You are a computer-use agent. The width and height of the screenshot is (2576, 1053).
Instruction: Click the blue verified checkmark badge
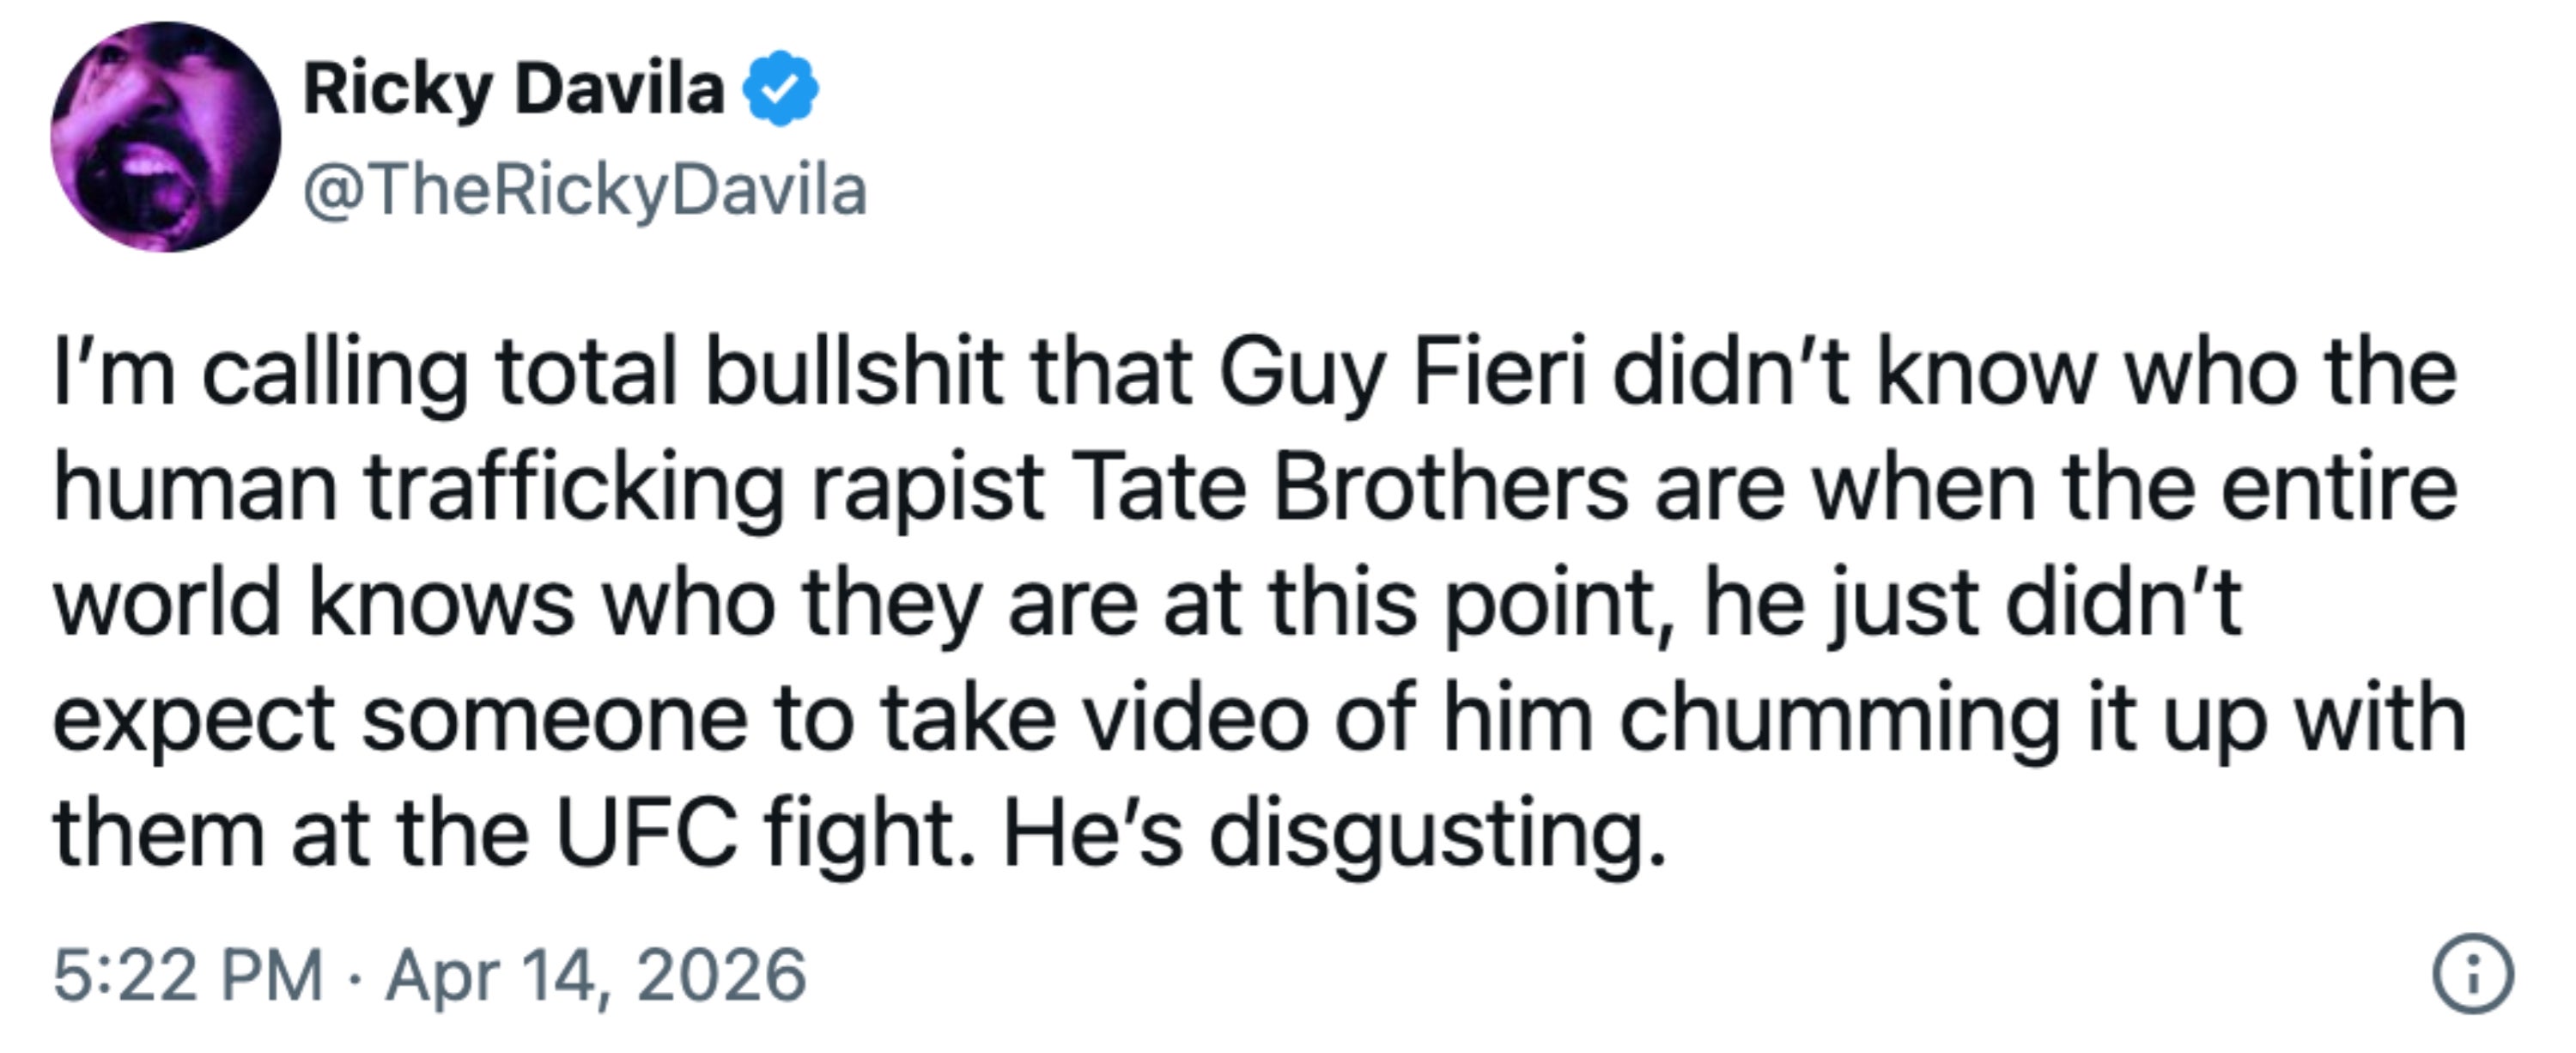click(x=780, y=90)
